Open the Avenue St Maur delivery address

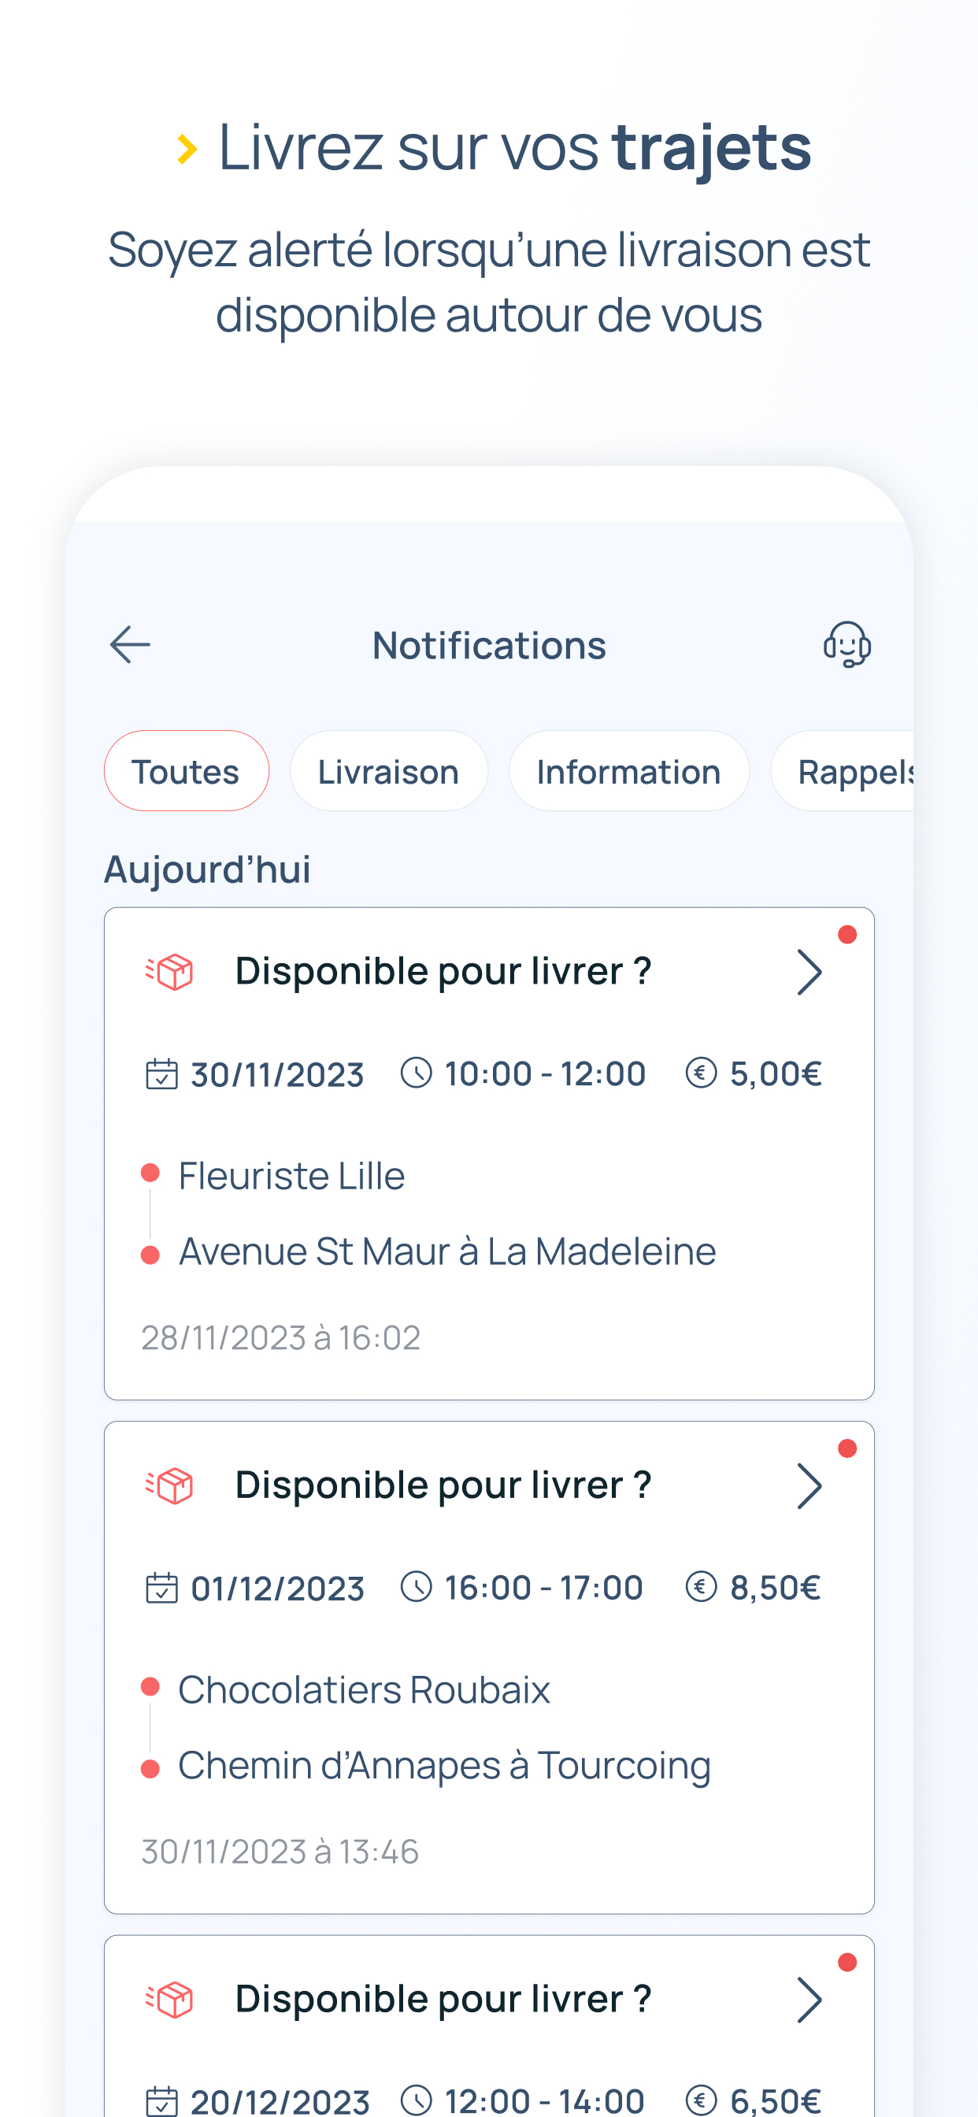click(x=447, y=1251)
